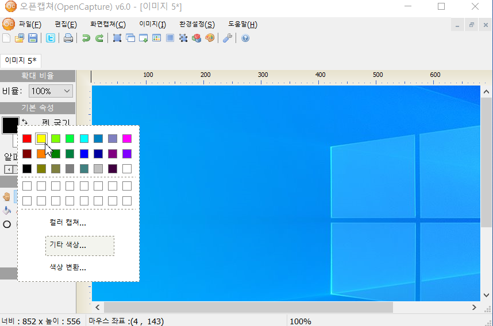Start overlapping-windows capture
The height and width of the screenshot is (326, 493).
(130, 38)
